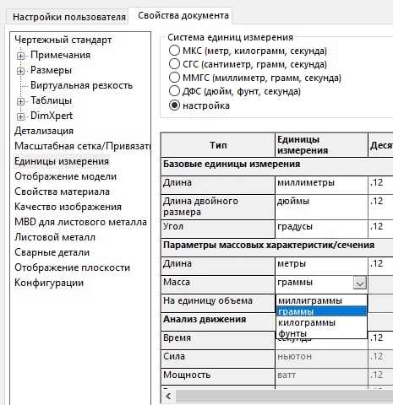393x405 pixels.
Task: Expand the Размеры tree node
Action: [x=20, y=71]
